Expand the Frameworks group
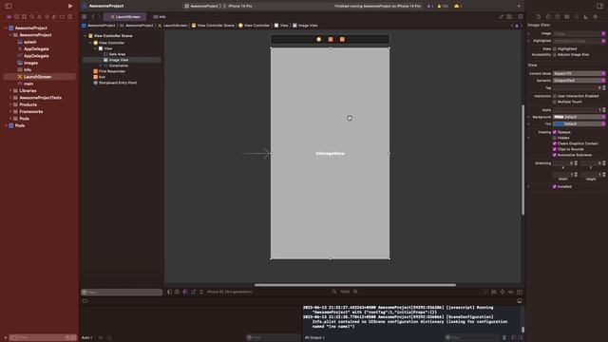This screenshot has height=342, width=608. tap(10, 112)
